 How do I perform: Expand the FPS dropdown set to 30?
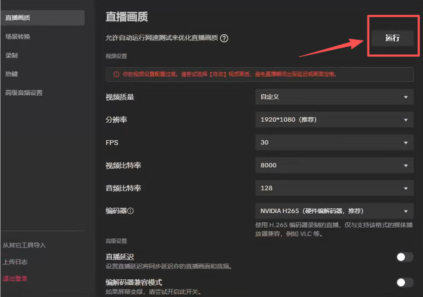click(x=334, y=142)
